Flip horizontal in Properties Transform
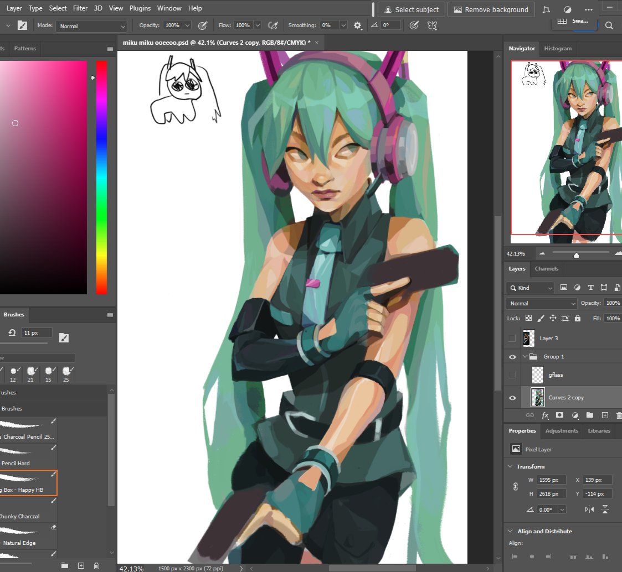 pyautogui.click(x=589, y=509)
